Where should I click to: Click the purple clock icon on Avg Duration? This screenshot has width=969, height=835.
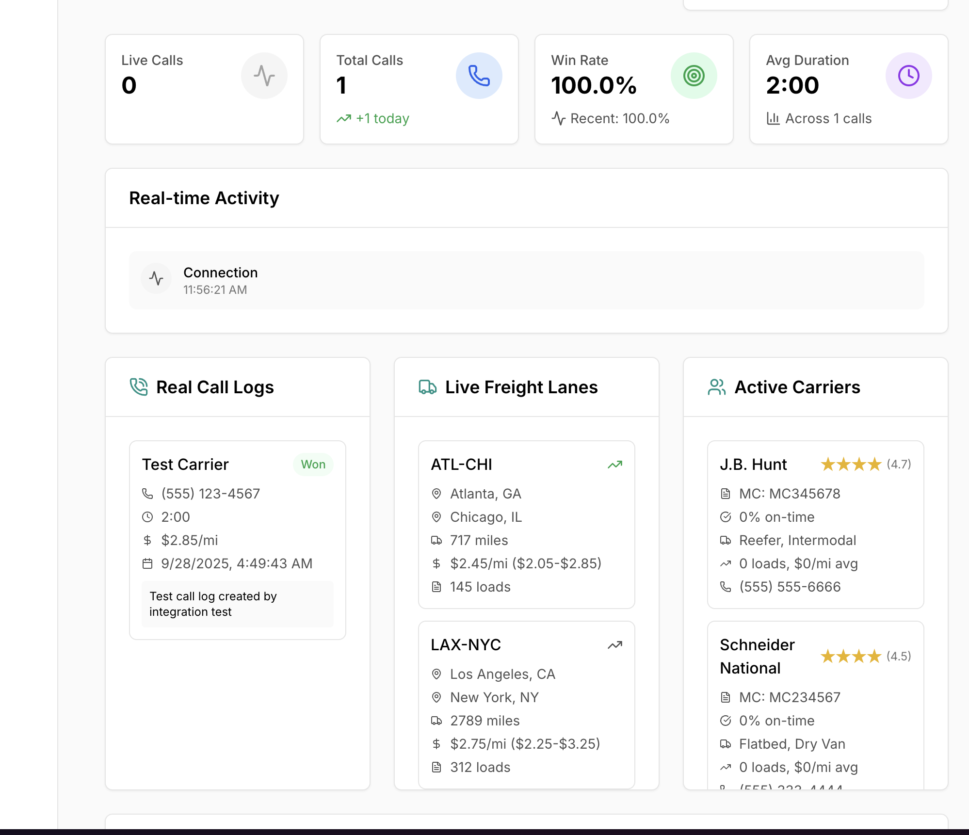pyautogui.click(x=908, y=76)
